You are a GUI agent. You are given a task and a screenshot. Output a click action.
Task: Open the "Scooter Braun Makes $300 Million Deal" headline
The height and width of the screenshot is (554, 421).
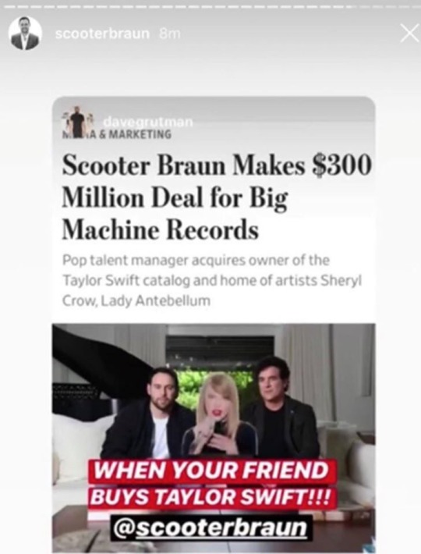217,198
